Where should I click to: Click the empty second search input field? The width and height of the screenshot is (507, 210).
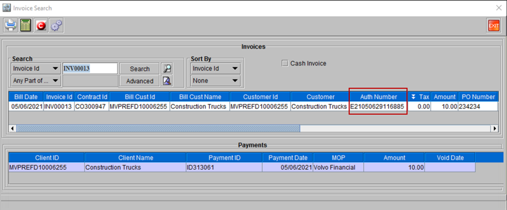point(90,81)
